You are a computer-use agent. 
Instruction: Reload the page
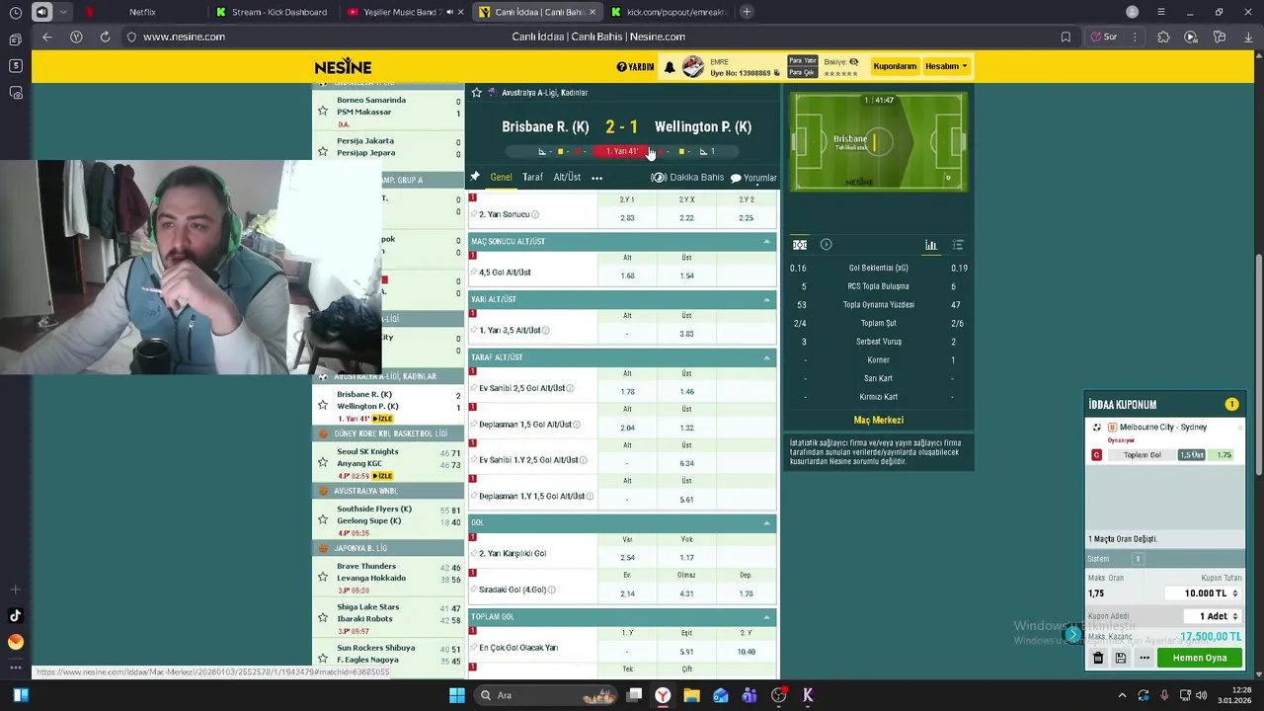[x=105, y=37]
